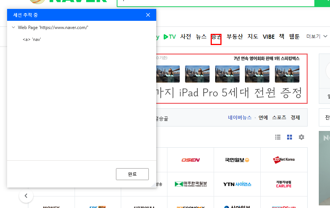Open the 책 menu item
Image resolution: width=330 pixels, height=208 pixels.
(x=282, y=36)
